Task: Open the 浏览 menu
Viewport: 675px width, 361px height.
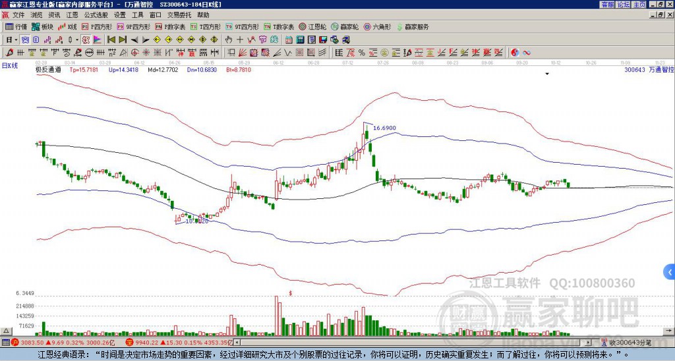Action: click(37, 15)
